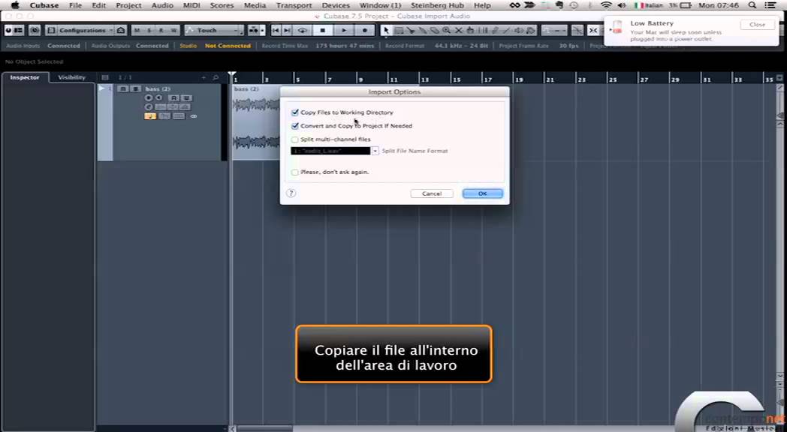Toggle Activate Project power button
The width and height of the screenshot is (787, 432).
tap(8, 31)
